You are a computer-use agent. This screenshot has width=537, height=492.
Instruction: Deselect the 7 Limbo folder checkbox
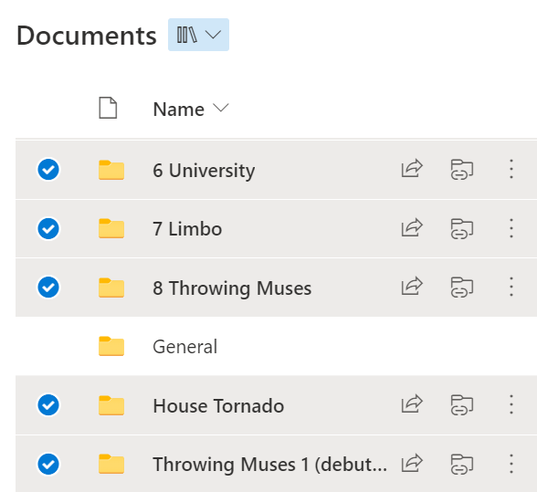tap(48, 228)
